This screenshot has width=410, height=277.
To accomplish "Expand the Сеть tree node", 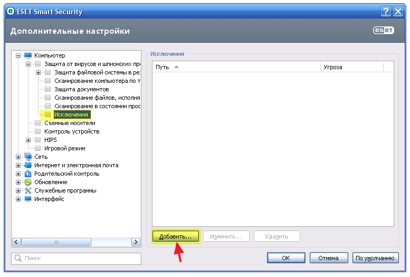I will pyautogui.click(x=18, y=157).
